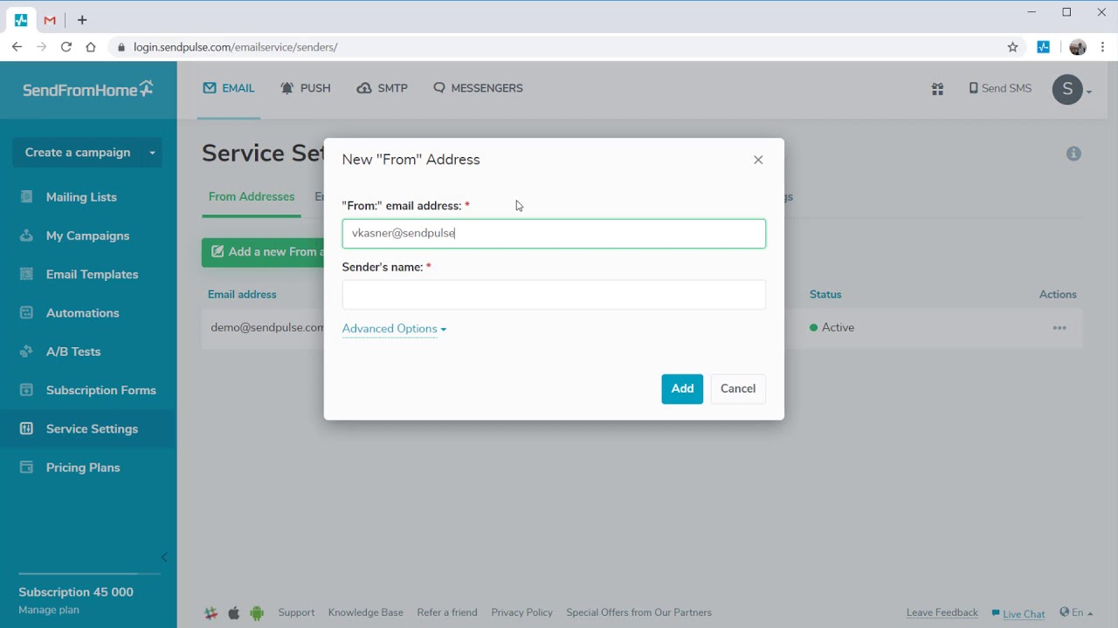Open the Create a campaign dropdown arrow
Screen dimensions: 1118x628
[x=152, y=153]
